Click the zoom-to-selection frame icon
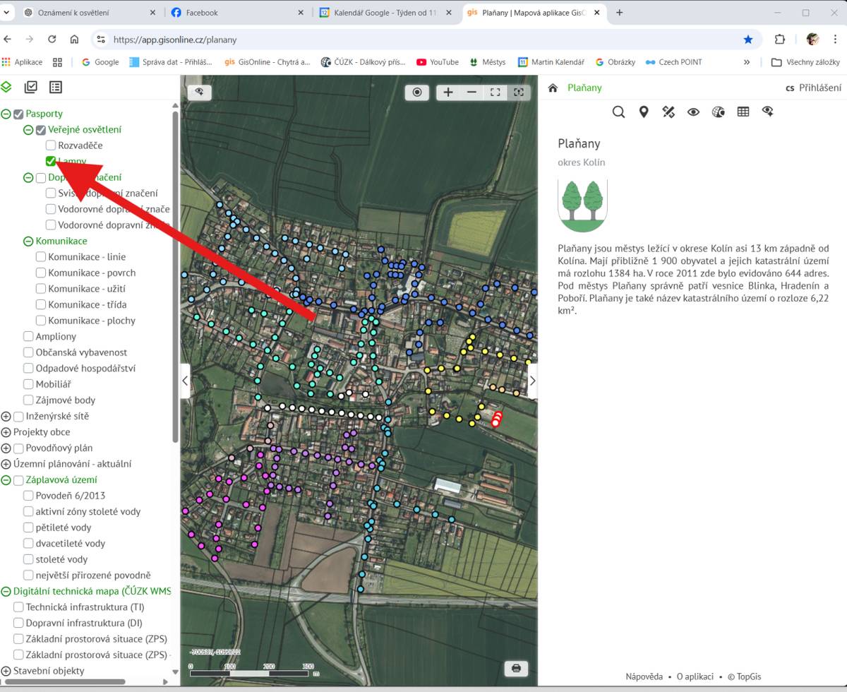This screenshot has width=847, height=692. click(x=519, y=92)
